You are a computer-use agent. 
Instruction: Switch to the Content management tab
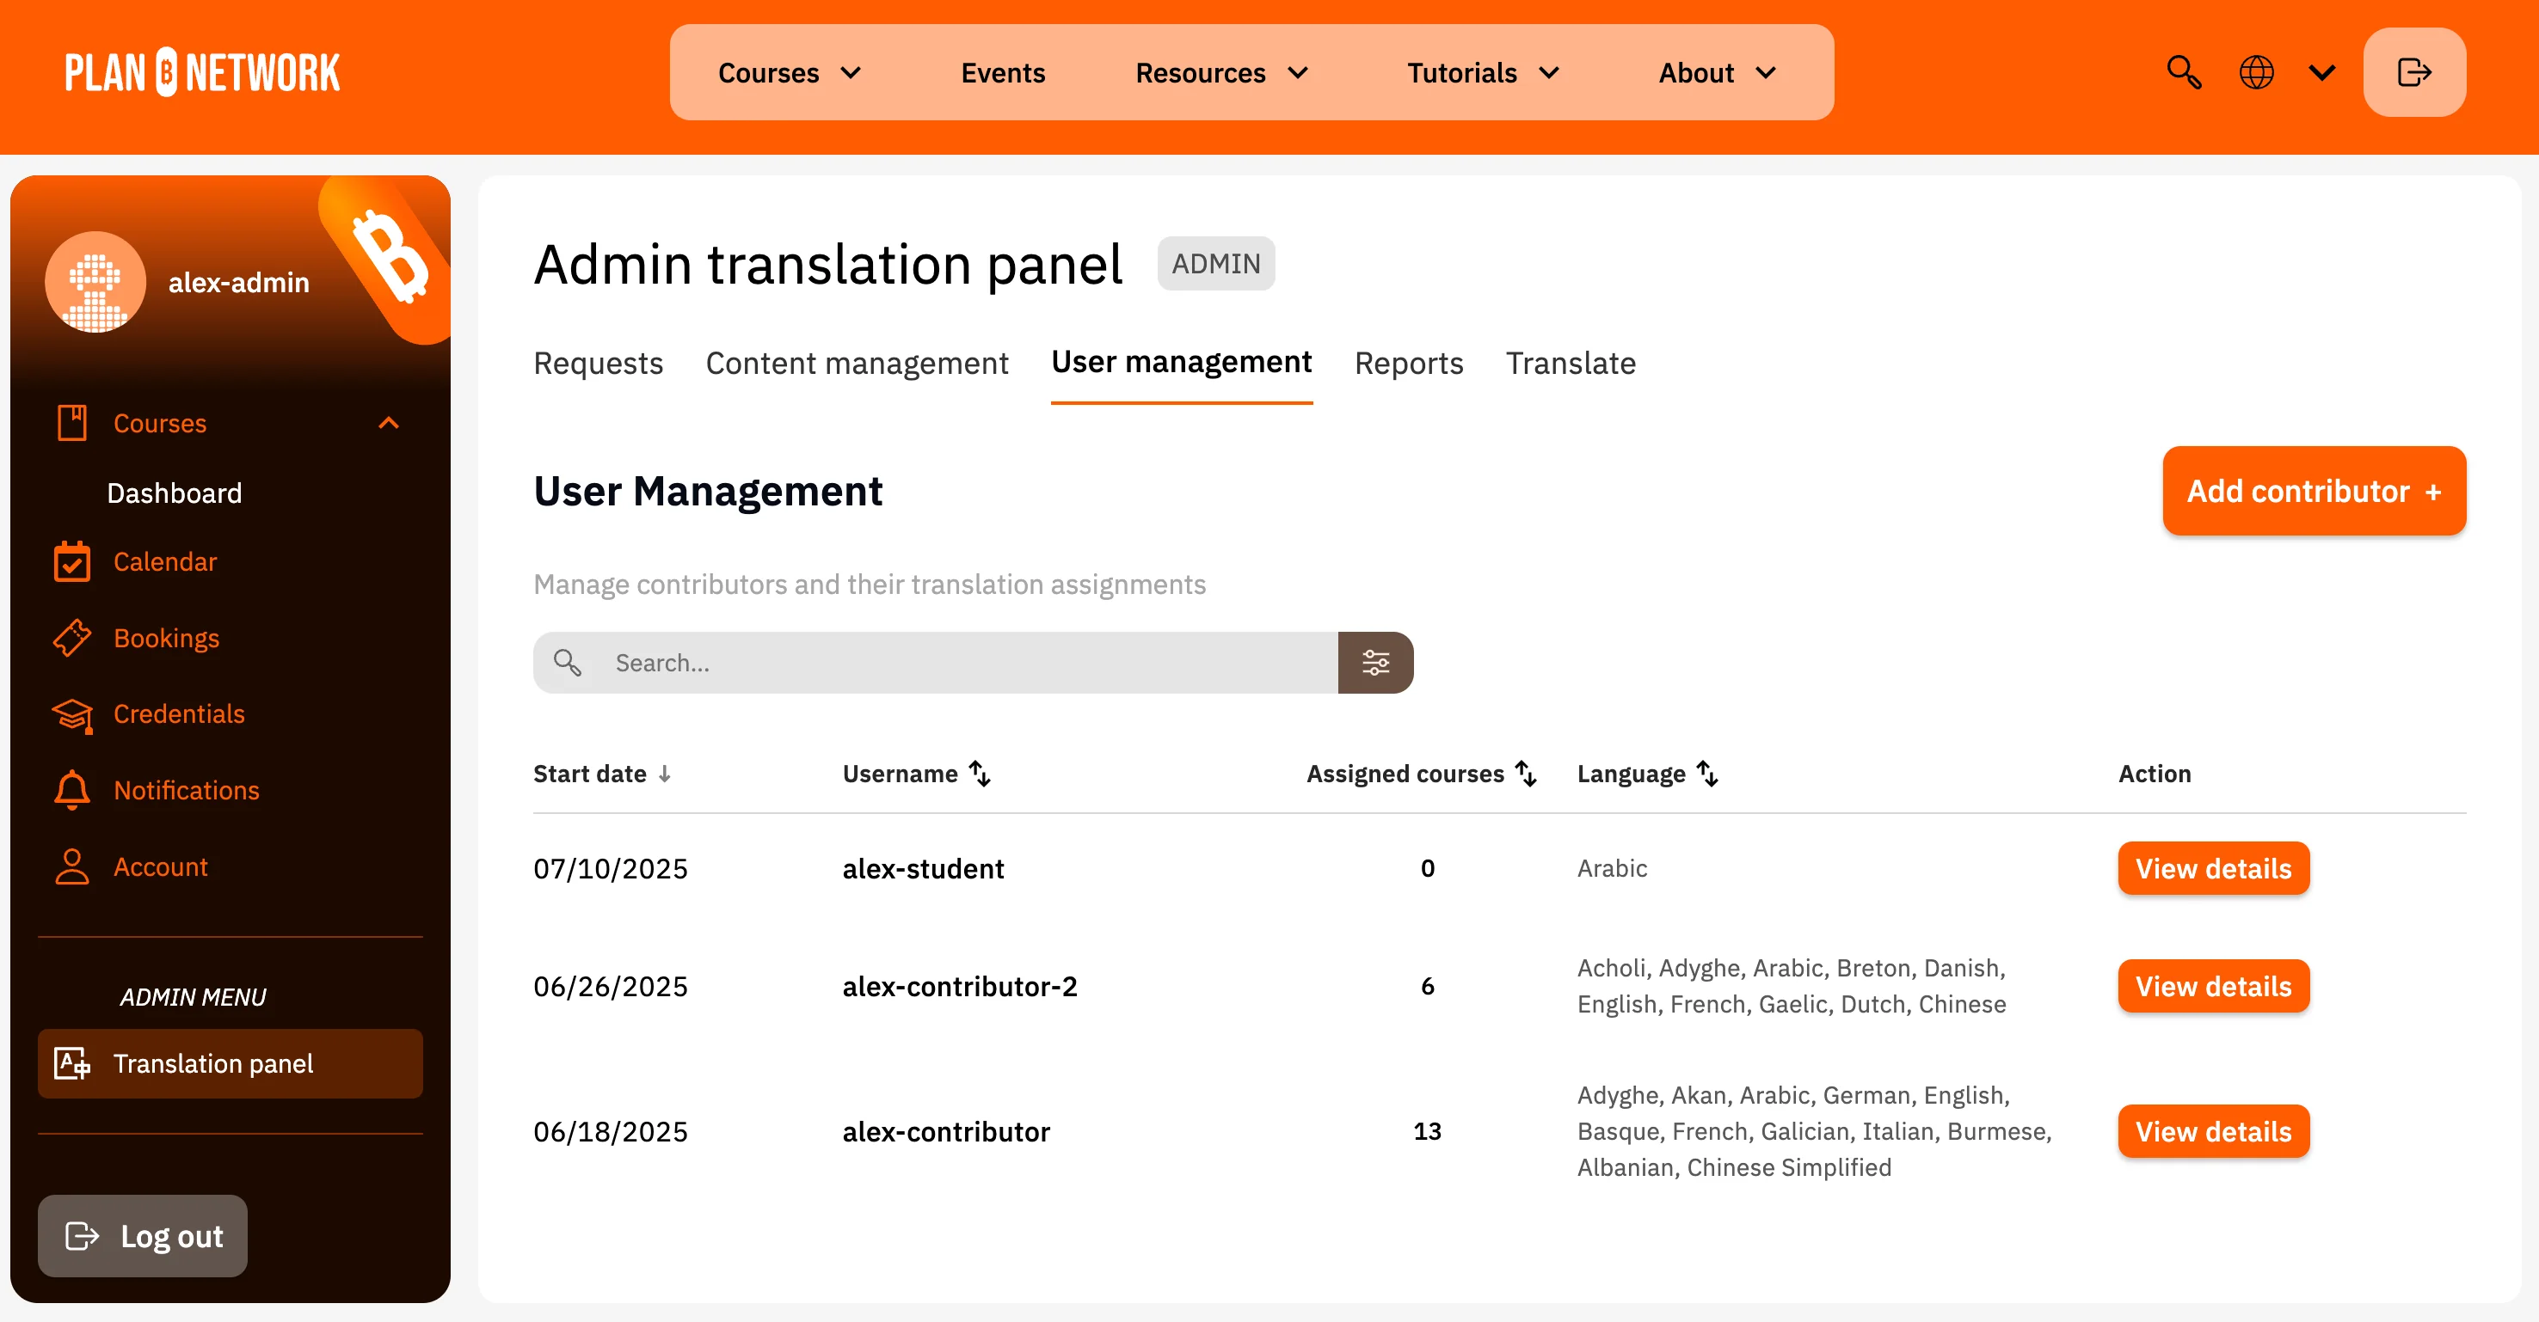pyautogui.click(x=857, y=364)
